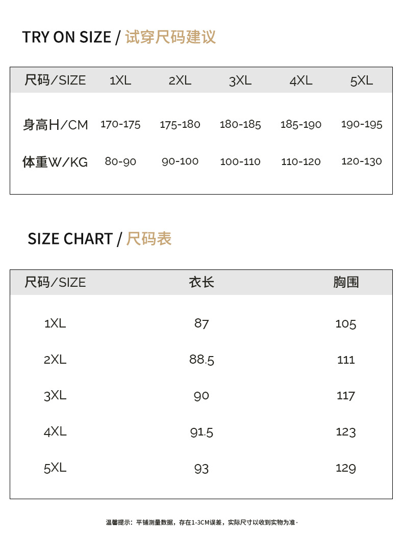Select the 4XL row label in size chart
403x544 pixels.
pyautogui.click(x=55, y=432)
